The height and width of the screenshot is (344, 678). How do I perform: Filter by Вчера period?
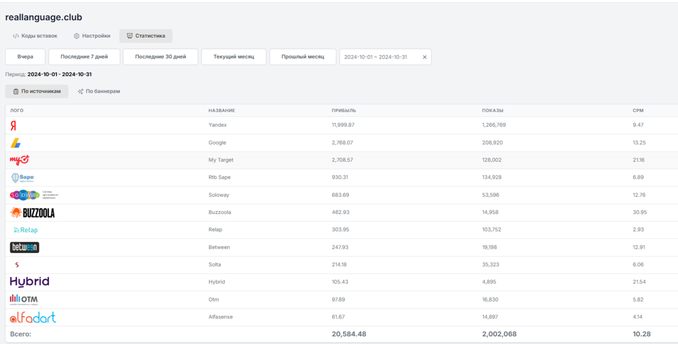click(x=25, y=57)
